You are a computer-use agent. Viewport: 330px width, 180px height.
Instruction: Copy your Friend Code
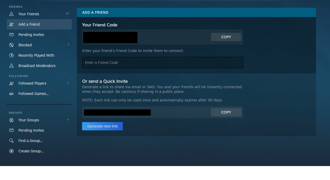point(226,37)
